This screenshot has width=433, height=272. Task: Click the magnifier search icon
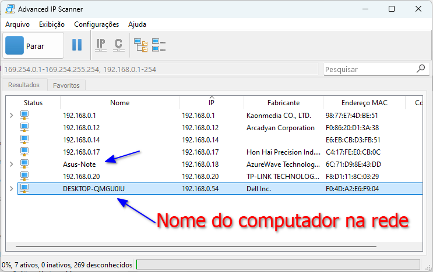click(x=421, y=69)
